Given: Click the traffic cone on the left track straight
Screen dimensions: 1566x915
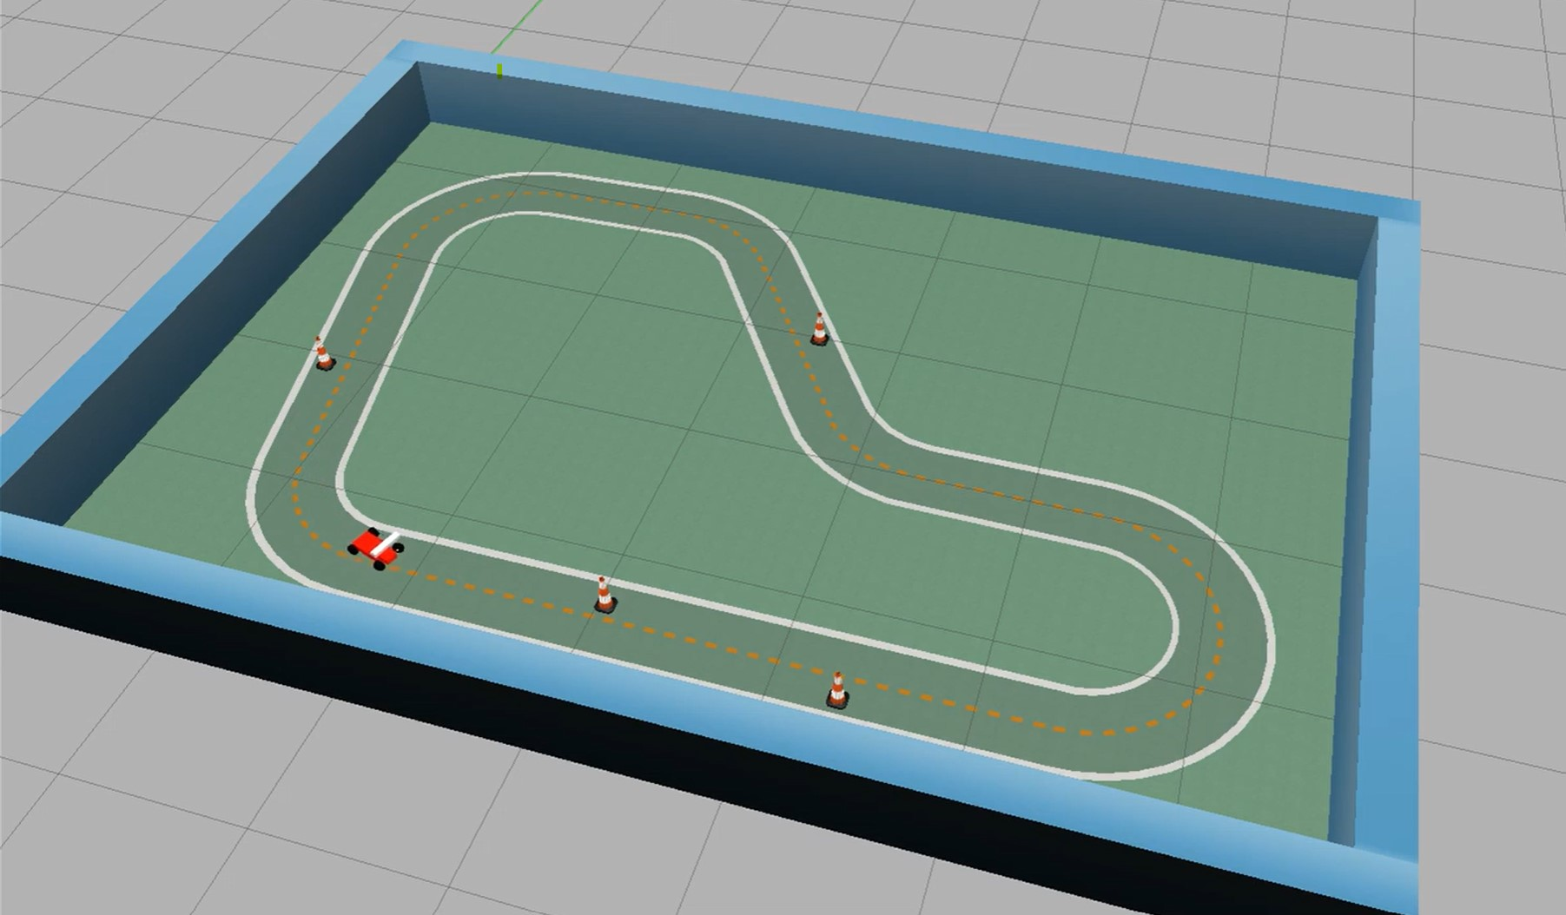Looking at the screenshot, I should (323, 355).
